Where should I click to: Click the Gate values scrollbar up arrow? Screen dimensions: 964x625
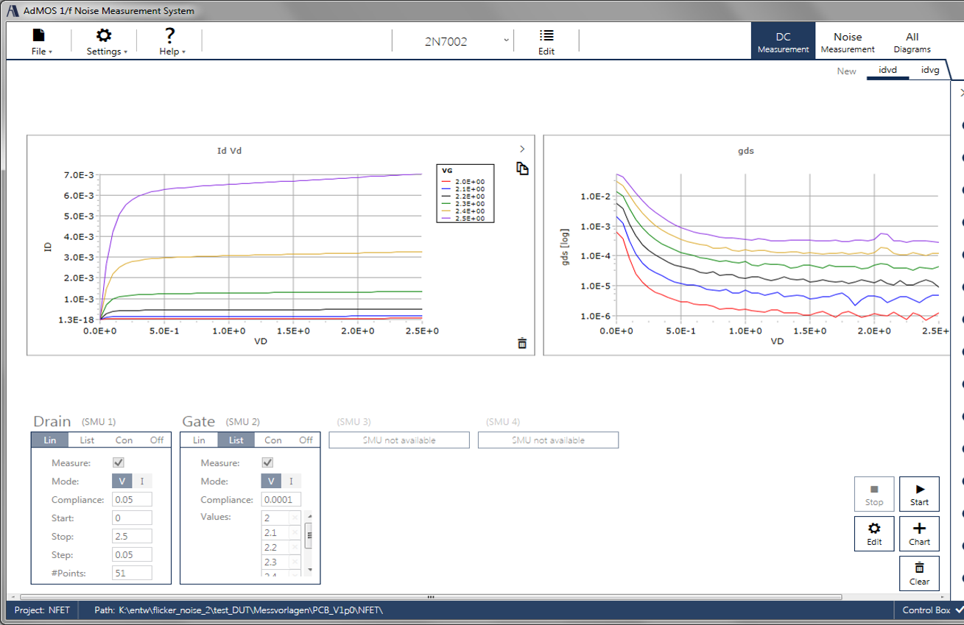pyautogui.click(x=309, y=516)
